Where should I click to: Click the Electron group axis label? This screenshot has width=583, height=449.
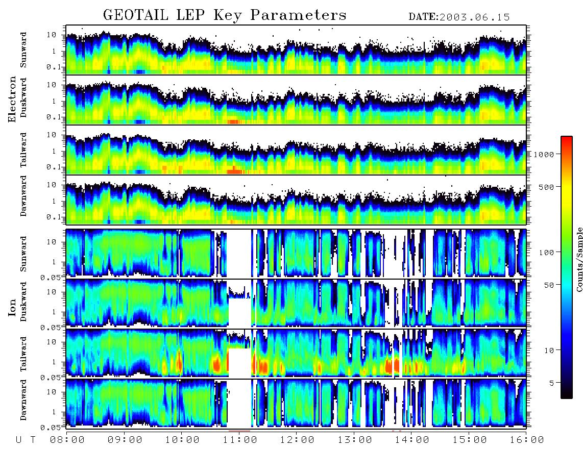point(12,99)
